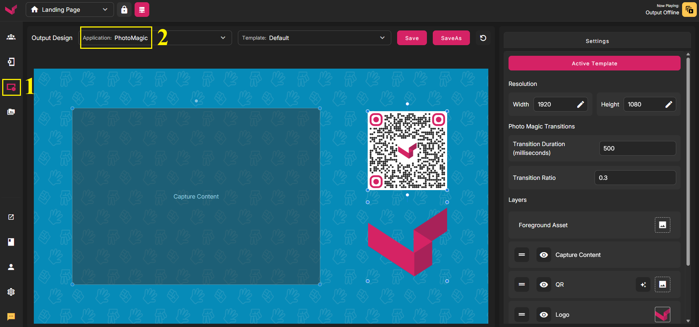Screen dimensions: 699x327
Task: Select the pink logo on canvas
Action: (x=407, y=242)
